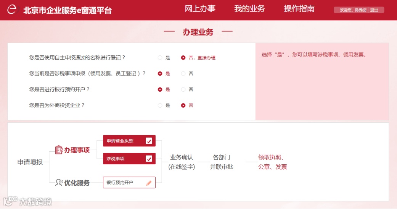This screenshot has height=209, width=397.
Task: Select 是 for 银行预约开户 question
Action: click(x=160, y=89)
